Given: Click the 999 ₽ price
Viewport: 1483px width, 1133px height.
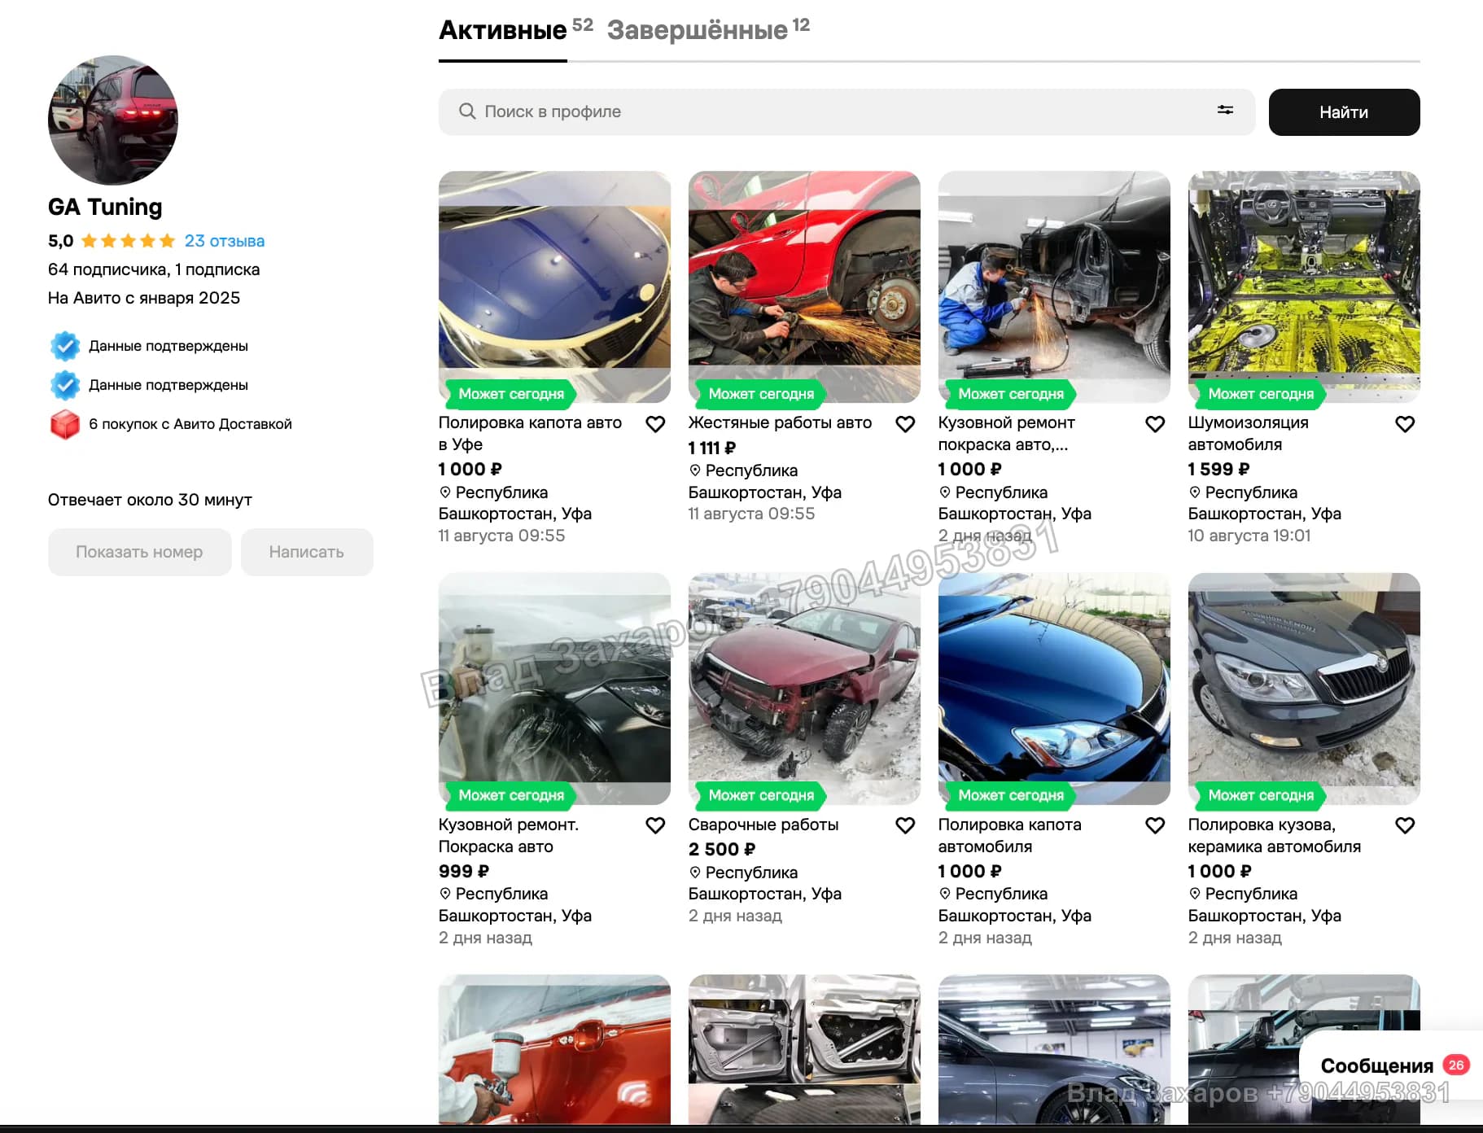Looking at the screenshot, I should pos(464,871).
